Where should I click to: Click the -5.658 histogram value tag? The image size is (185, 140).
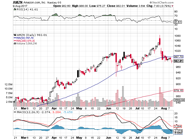(178, 133)
